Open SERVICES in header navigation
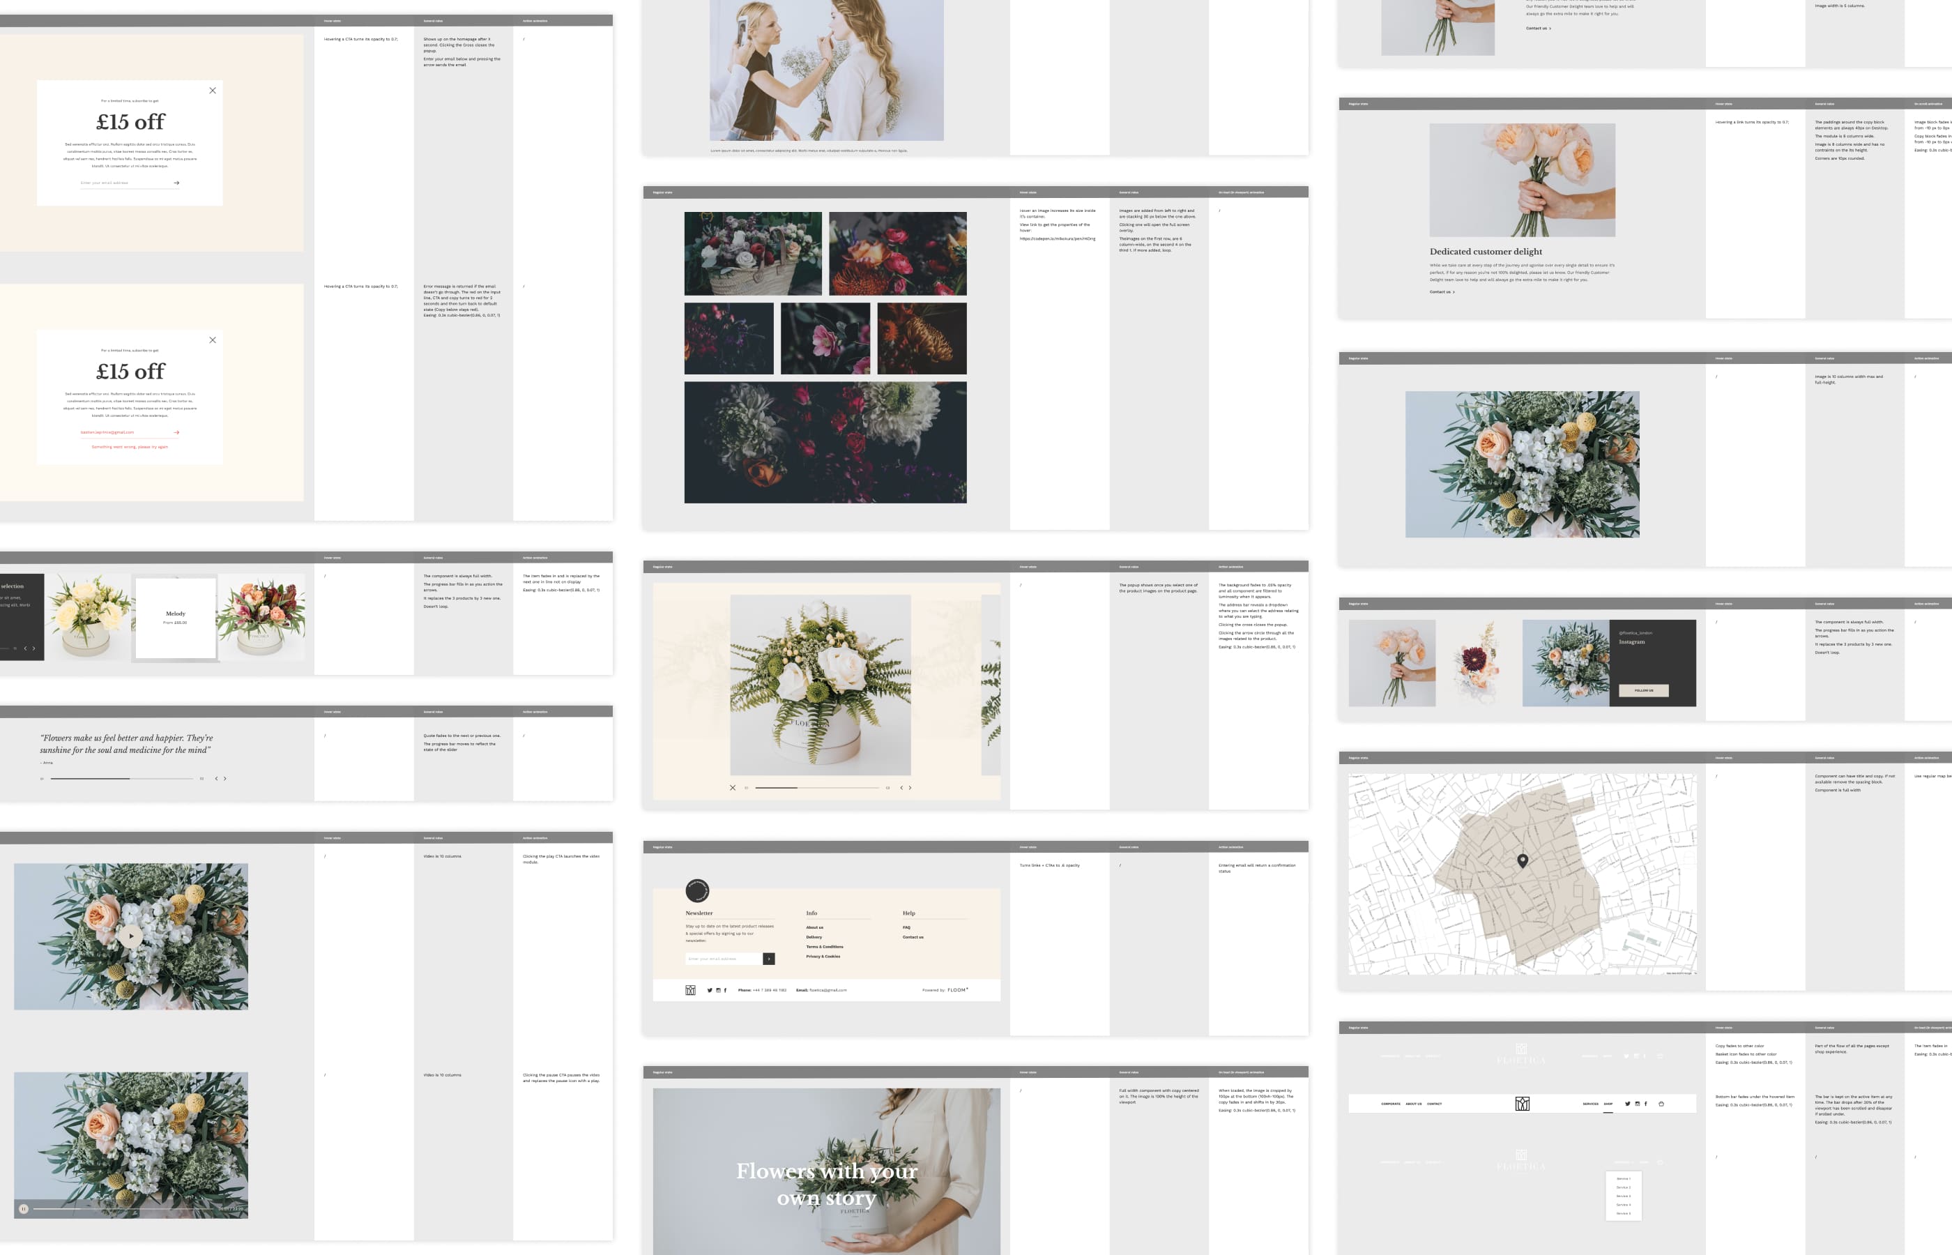 (1590, 1104)
